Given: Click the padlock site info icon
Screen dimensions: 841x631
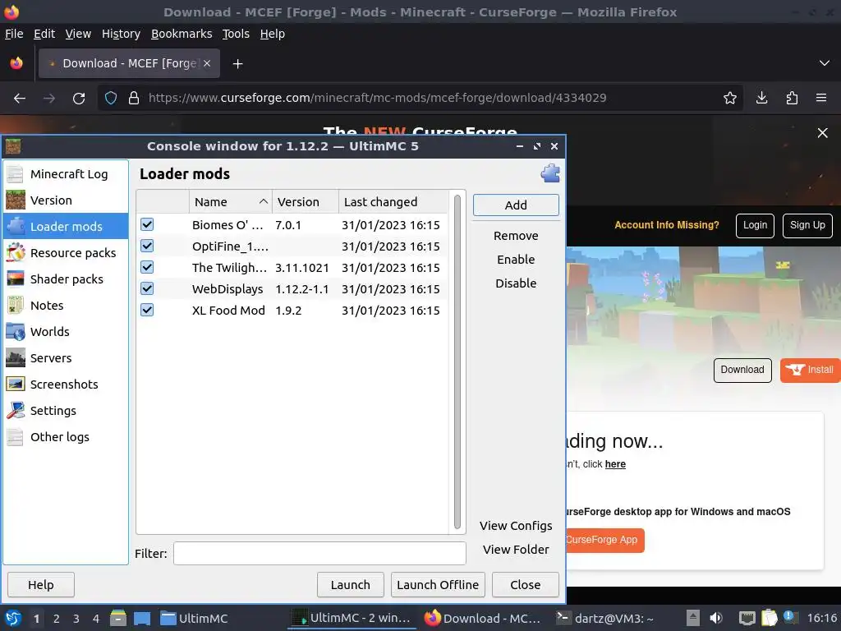Looking at the screenshot, I should tap(134, 98).
